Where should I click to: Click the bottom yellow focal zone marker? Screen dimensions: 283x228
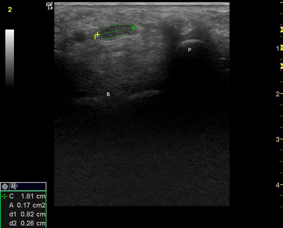(x=281, y=66)
